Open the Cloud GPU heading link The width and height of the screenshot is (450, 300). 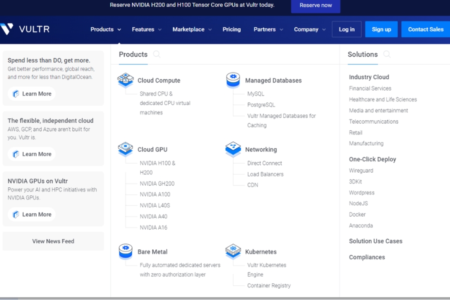point(152,149)
